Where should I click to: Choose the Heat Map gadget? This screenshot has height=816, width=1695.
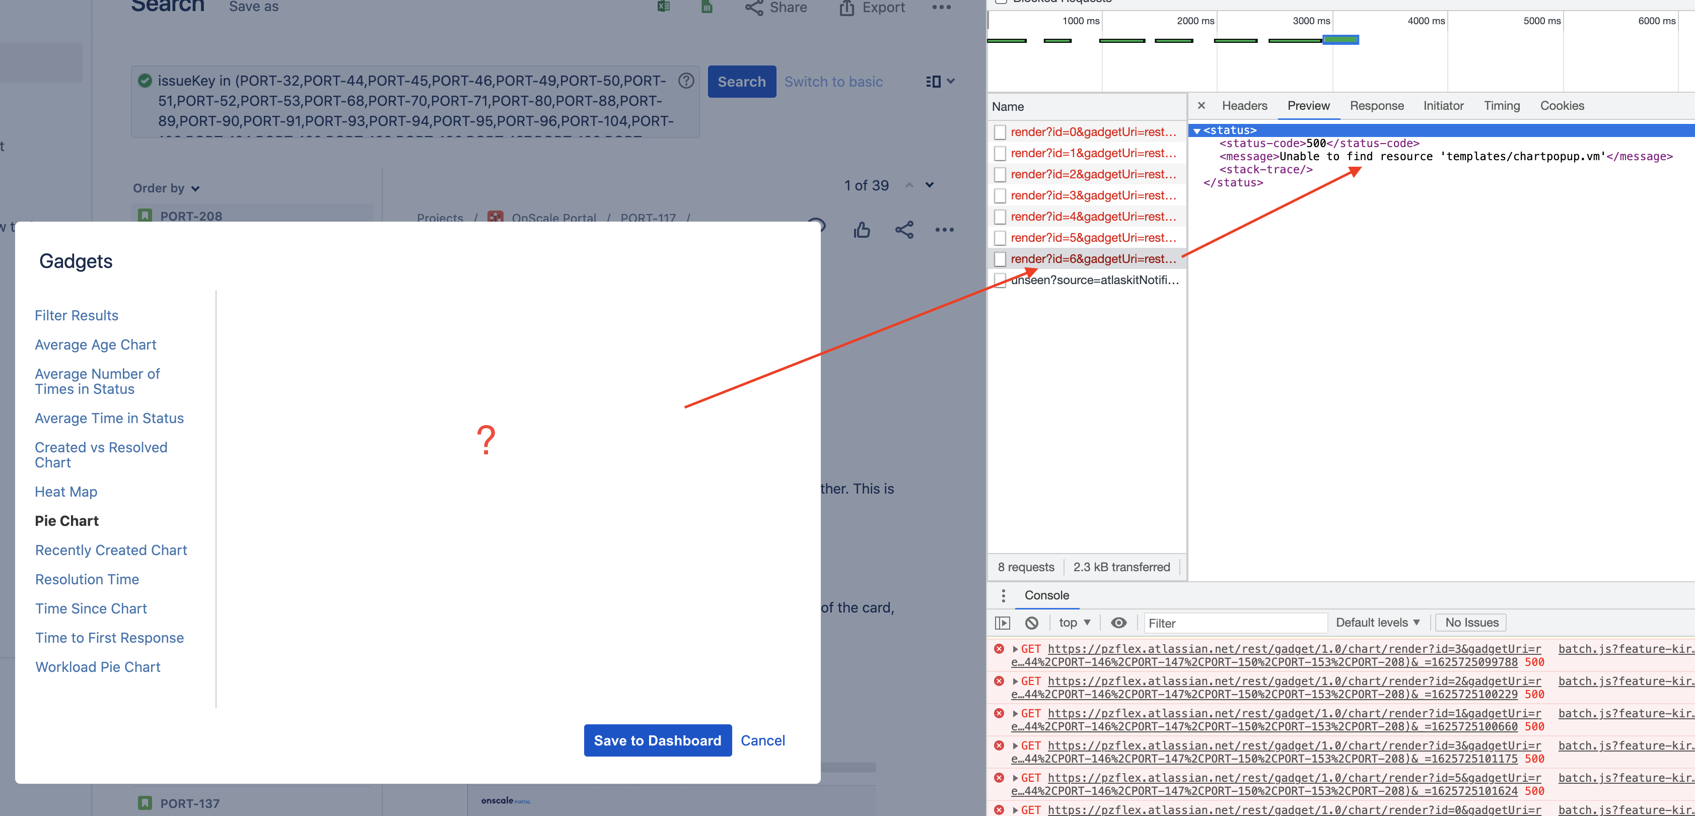pos(66,492)
